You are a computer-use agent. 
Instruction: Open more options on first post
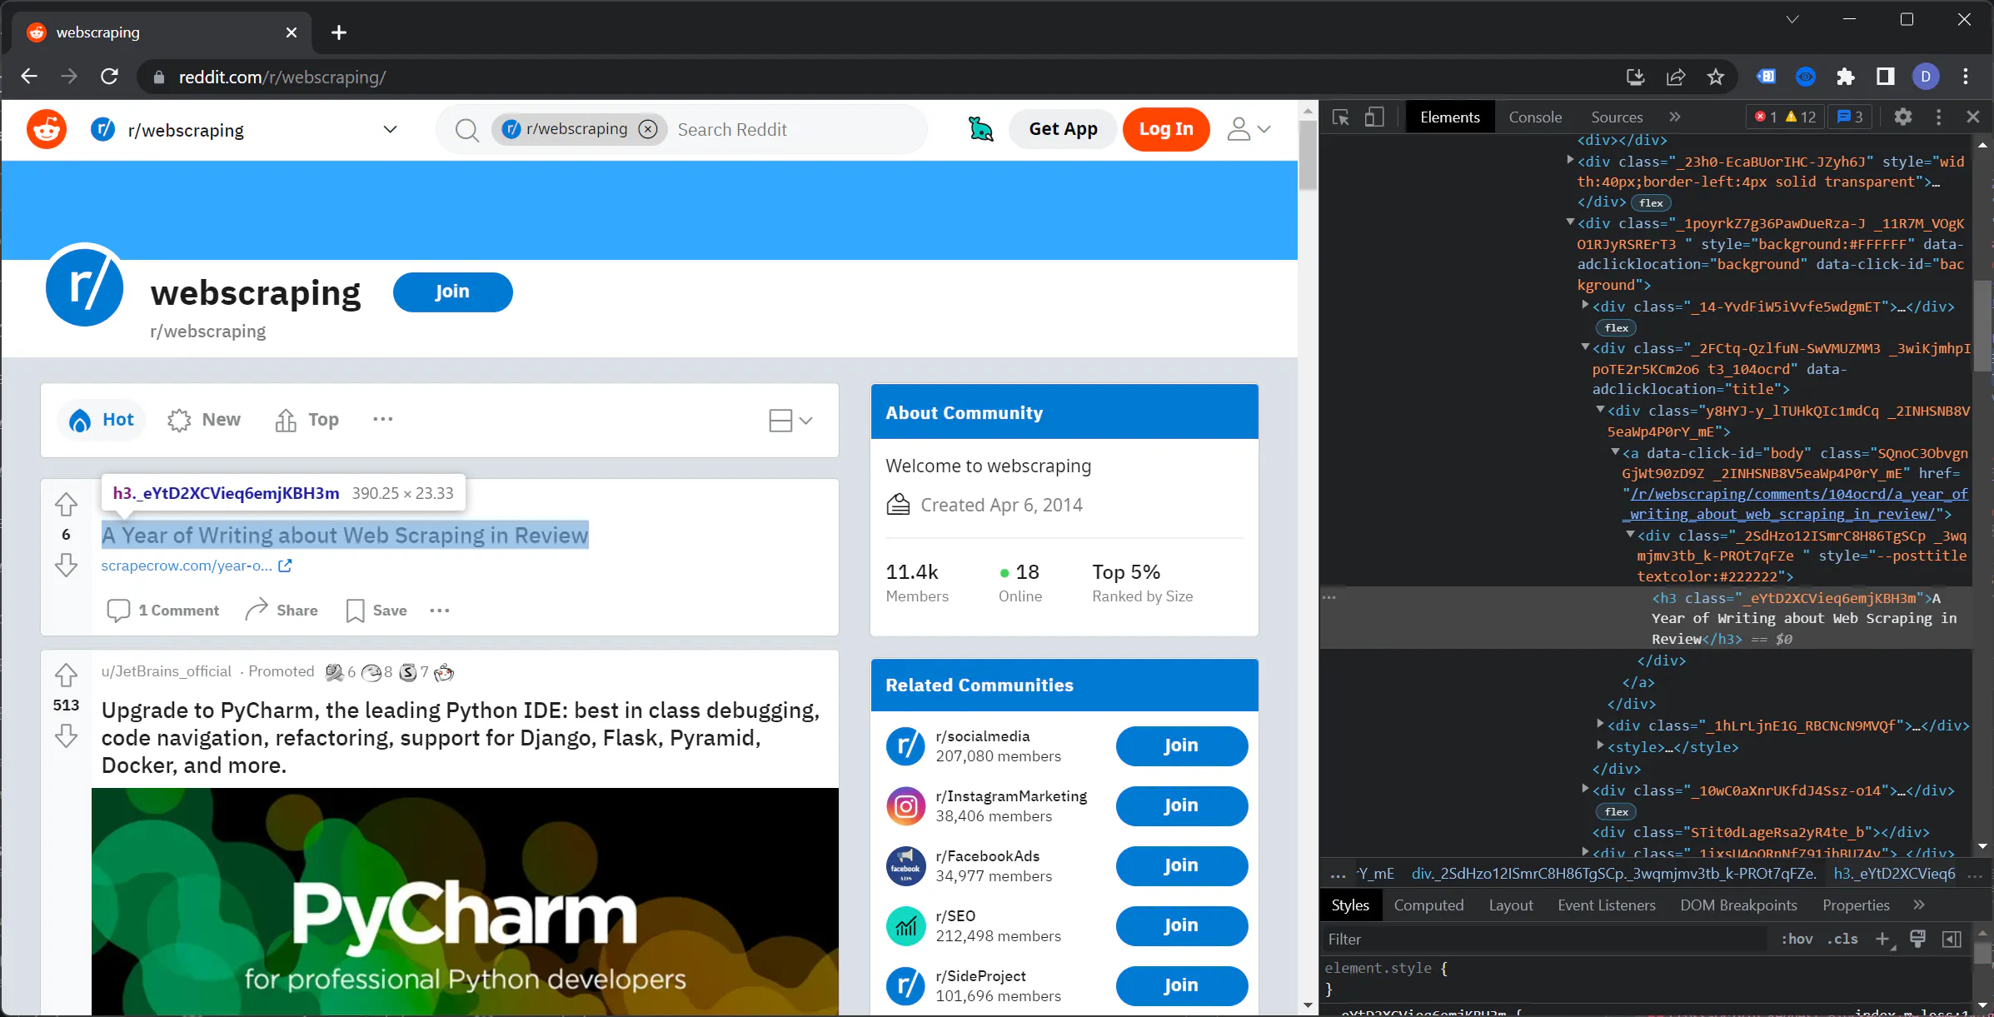pyautogui.click(x=440, y=611)
